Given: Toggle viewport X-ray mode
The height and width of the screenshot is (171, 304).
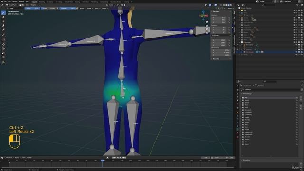Looking at the screenshot, I should click(221, 5).
